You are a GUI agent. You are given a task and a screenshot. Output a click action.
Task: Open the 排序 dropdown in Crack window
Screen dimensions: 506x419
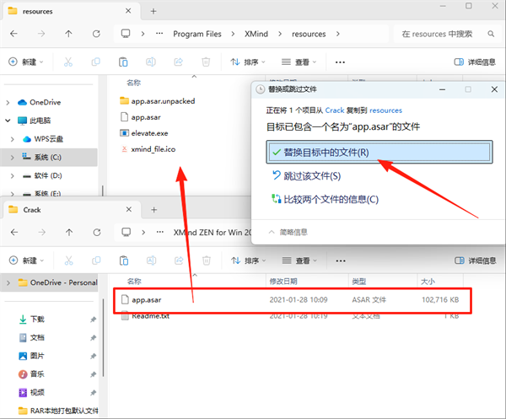coord(249,261)
